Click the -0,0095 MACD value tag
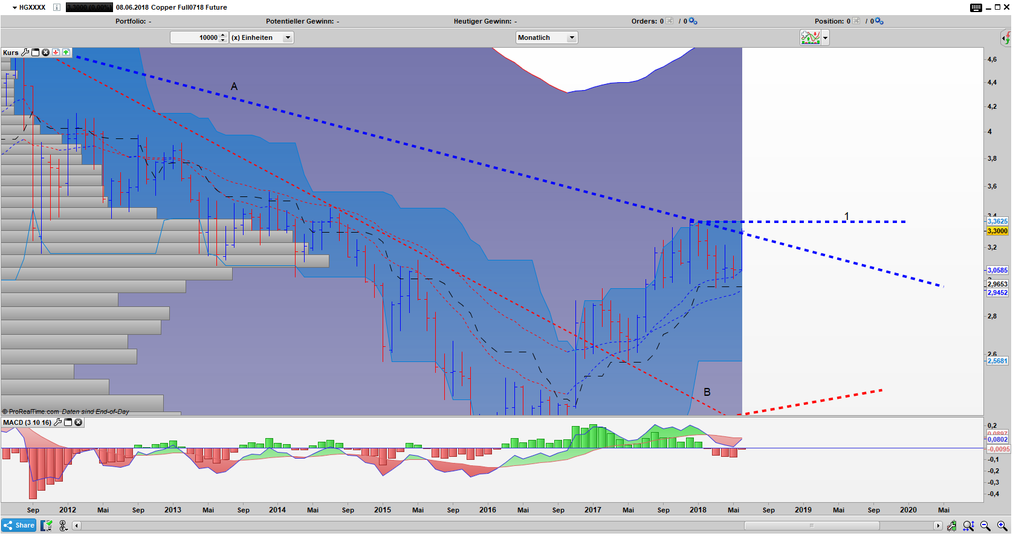 pyautogui.click(x=998, y=449)
